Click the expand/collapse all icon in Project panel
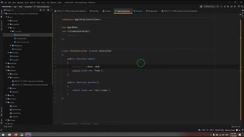The image size is (244, 137). click(x=44, y=10)
